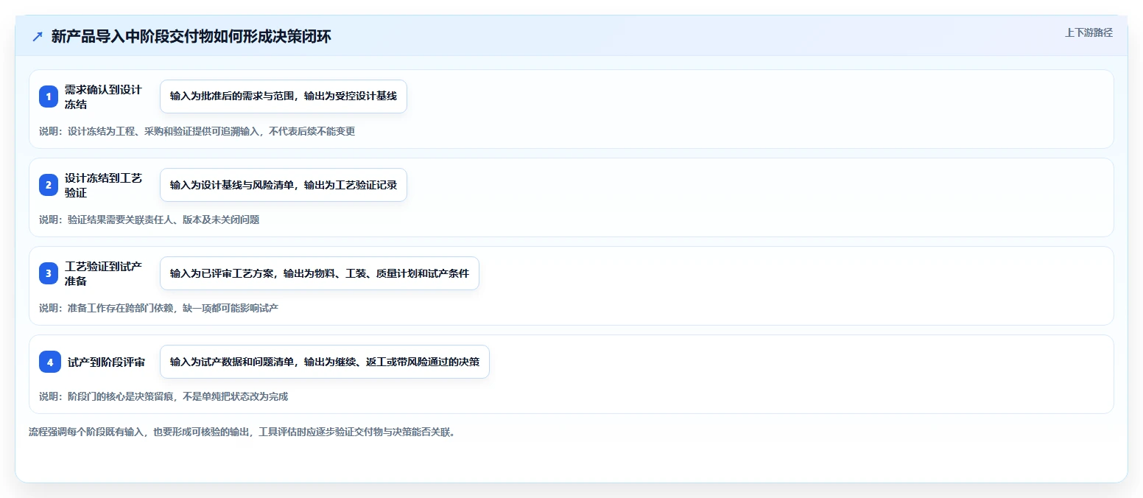Viewport: 1143px width, 498px height.
Task: Click the note 阶段门的核心是决策留痕
Action: pos(163,396)
